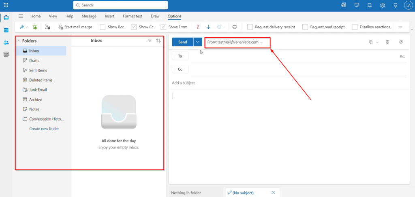This screenshot has height=197, width=415.
Task: Click the Bcc link
Action: [402, 56]
